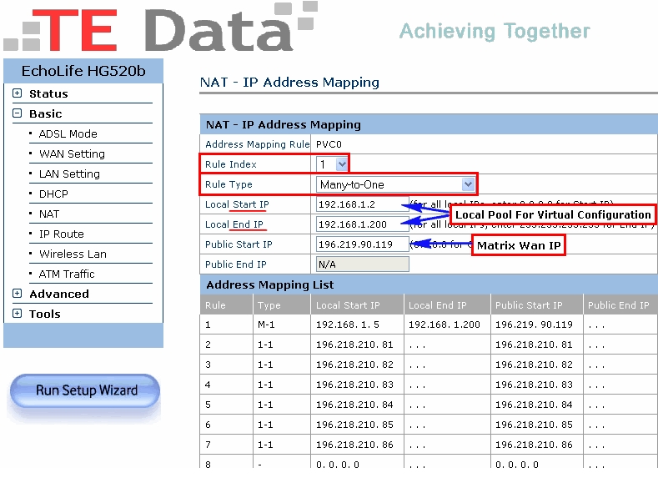
Task: Click the Local End IP field
Action: [x=362, y=224]
